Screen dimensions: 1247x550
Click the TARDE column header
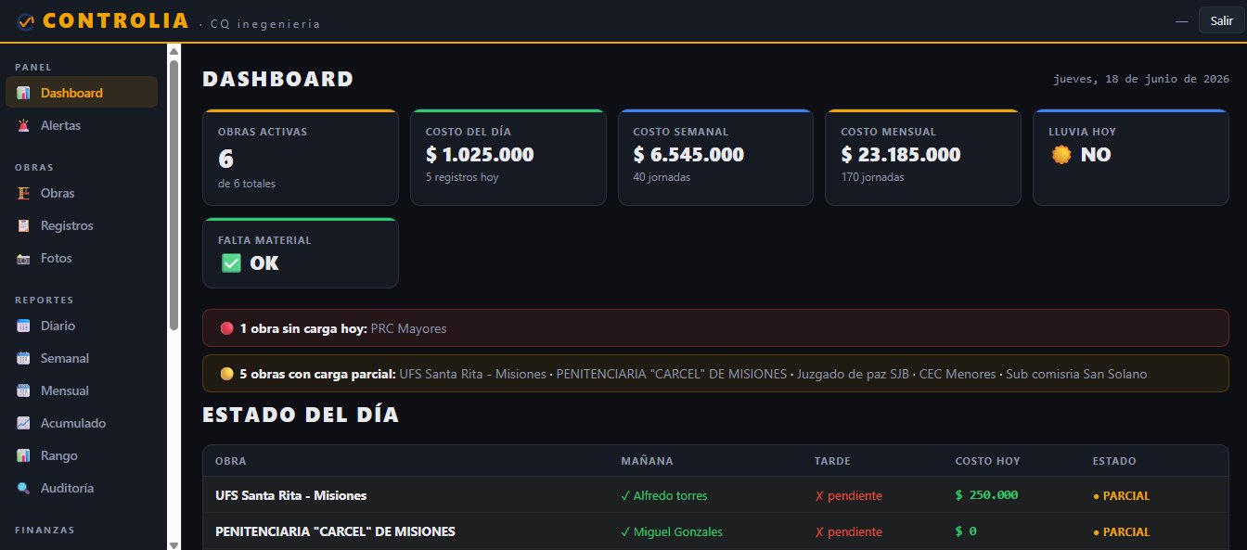click(x=832, y=461)
